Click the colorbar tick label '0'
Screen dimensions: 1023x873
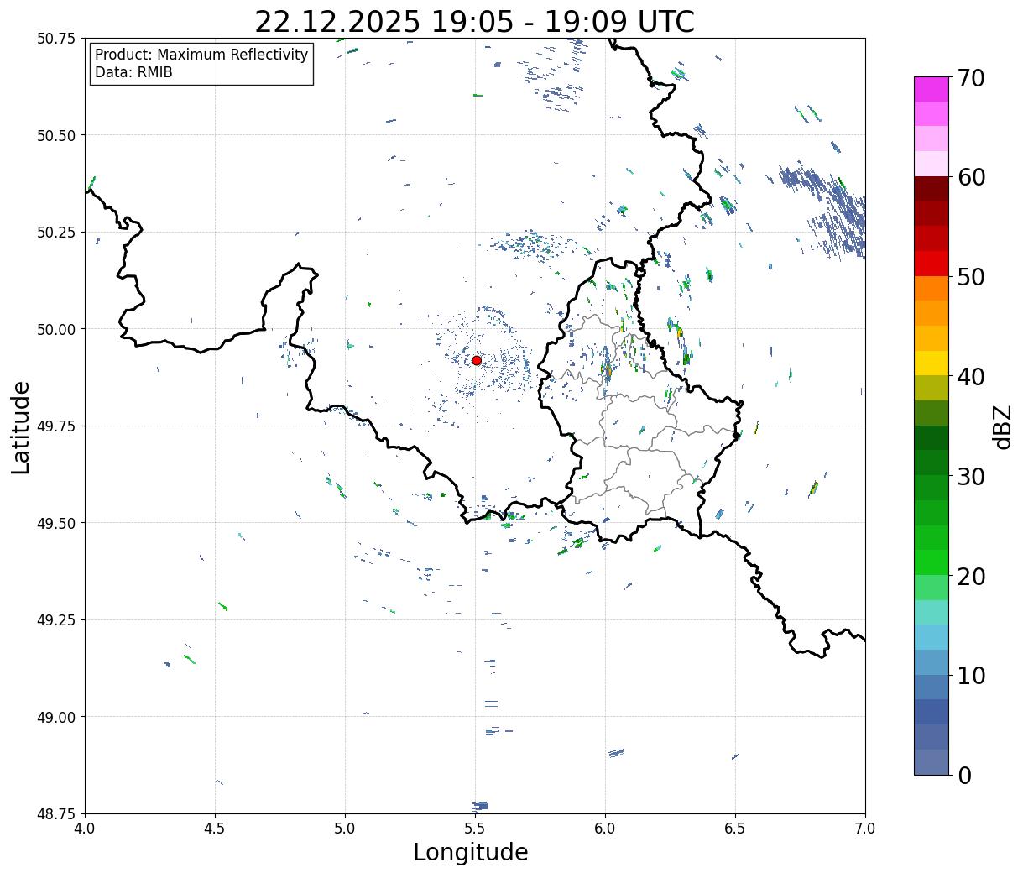point(963,775)
